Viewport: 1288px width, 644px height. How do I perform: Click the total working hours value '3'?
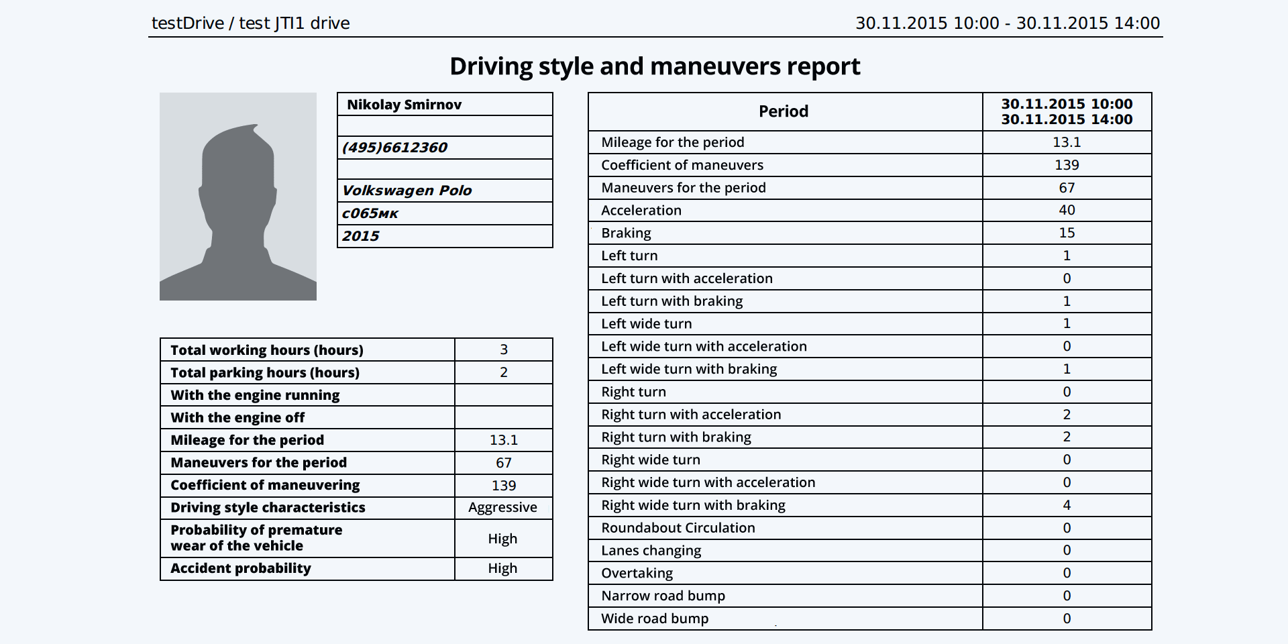pyautogui.click(x=504, y=350)
